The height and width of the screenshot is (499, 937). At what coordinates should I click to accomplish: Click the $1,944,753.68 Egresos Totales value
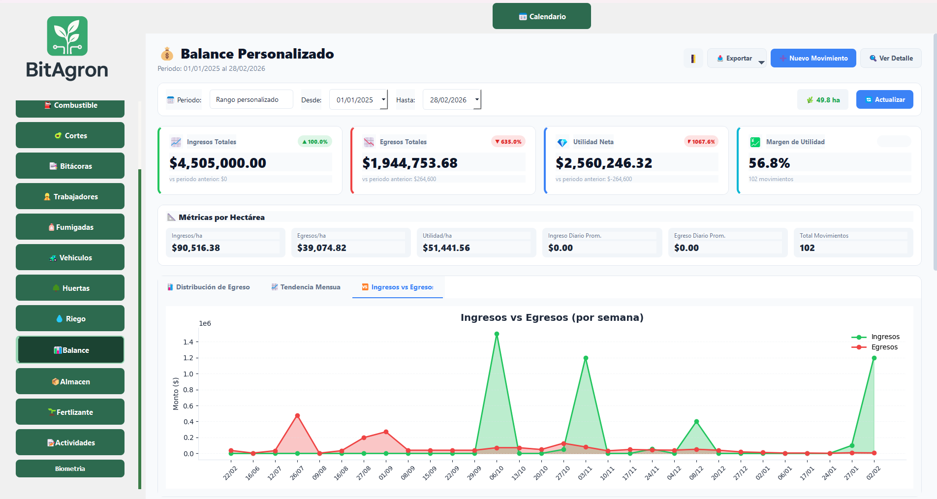[x=410, y=163]
